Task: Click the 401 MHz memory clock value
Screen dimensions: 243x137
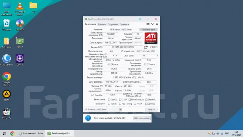Action: (128, 86)
